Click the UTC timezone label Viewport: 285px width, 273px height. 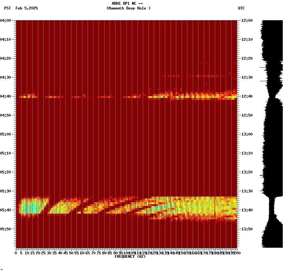(242, 9)
